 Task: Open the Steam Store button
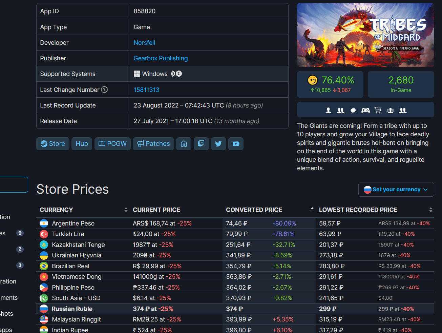53,144
